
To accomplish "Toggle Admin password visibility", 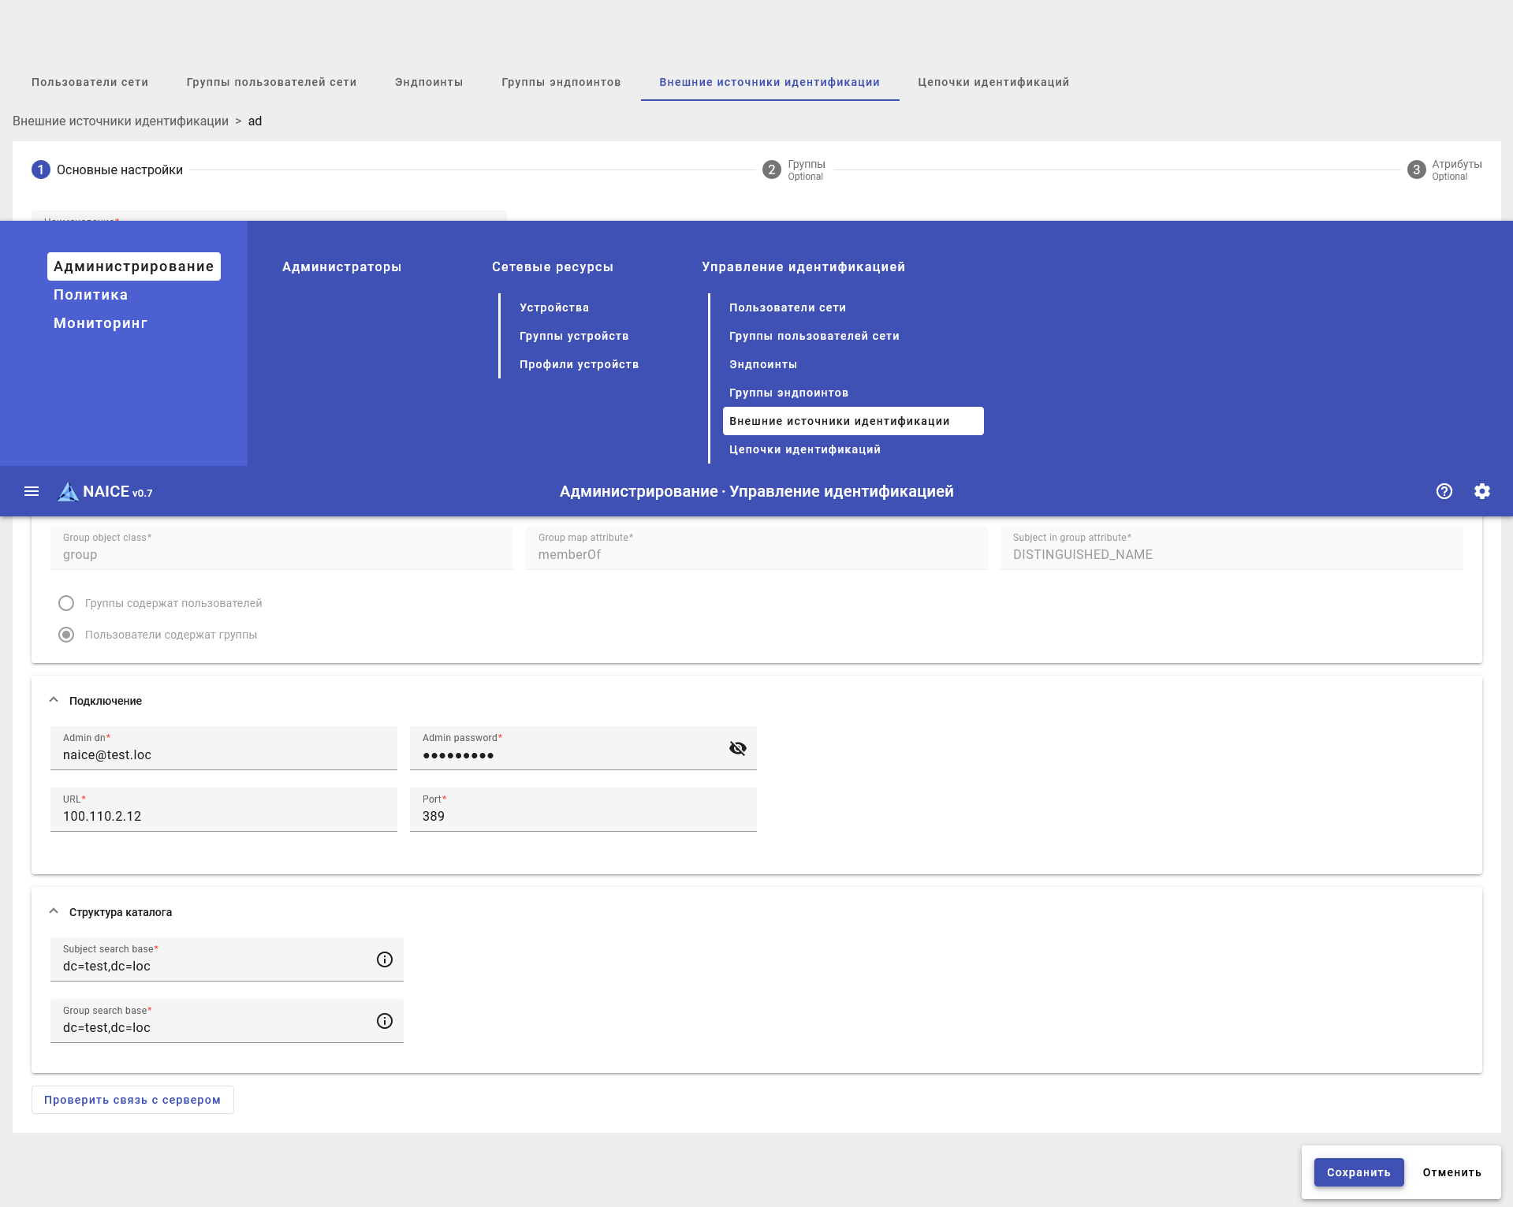I will (x=738, y=748).
